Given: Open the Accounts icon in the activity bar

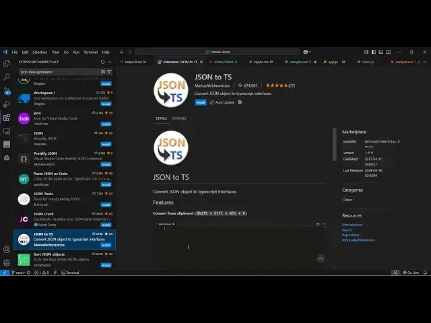Looking at the screenshot, I should (7, 250).
